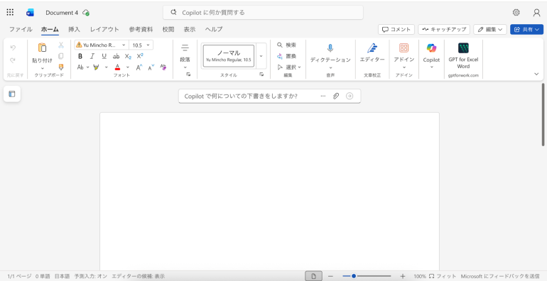The height and width of the screenshot is (281, 547).
Task: Open Add-ins (アドイン) icon
Action: (x=404, y=48)
